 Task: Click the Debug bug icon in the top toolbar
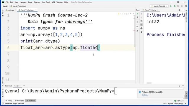pos(175,6)
